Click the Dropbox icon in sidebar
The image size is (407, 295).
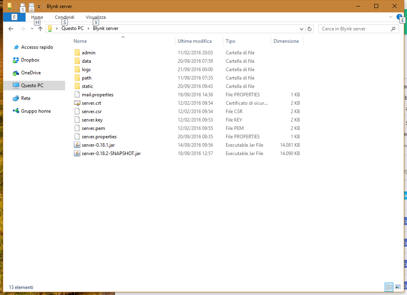click(16, 60)
